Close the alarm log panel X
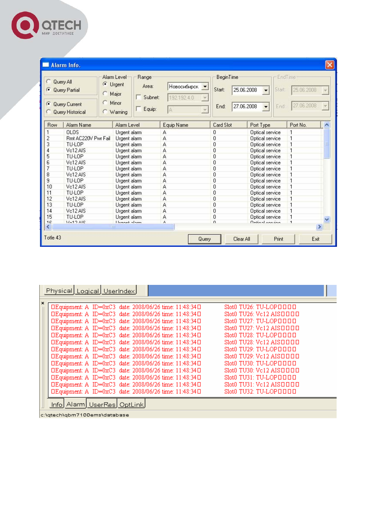 [x=43, y=303]
